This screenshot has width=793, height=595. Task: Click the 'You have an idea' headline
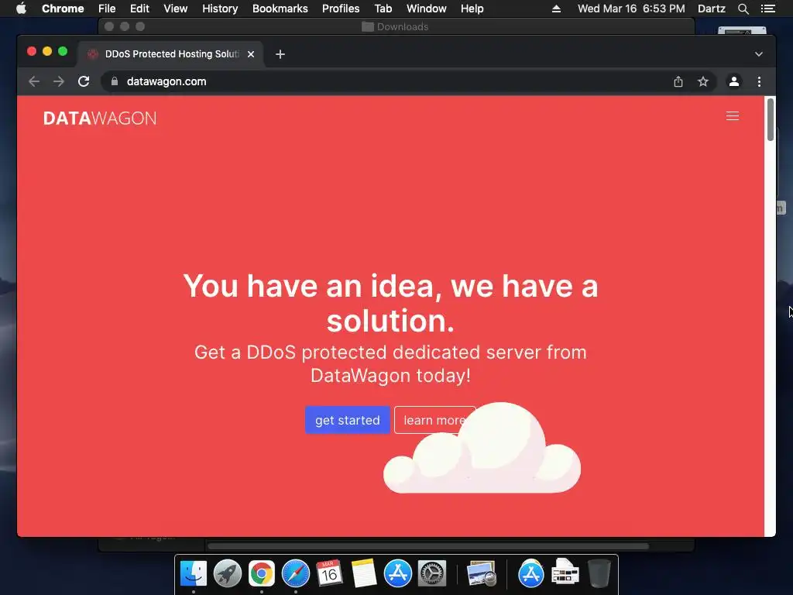[390, 303]
